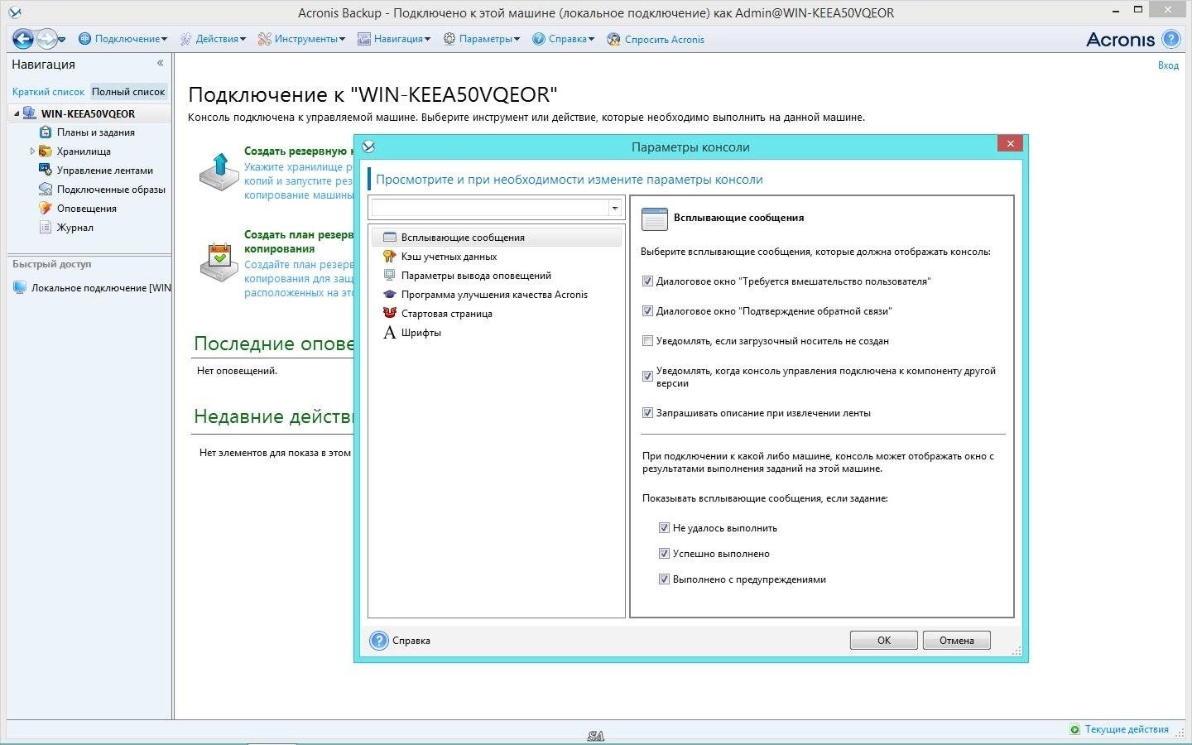Image resolution: width=1192 pixels, height=745 pixels.
Task: Open the Вход link
Action: tap(1168, 65)
